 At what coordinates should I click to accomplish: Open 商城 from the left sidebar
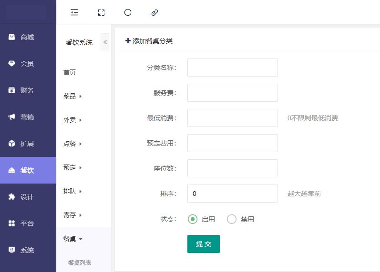click(x=28, y=37)
